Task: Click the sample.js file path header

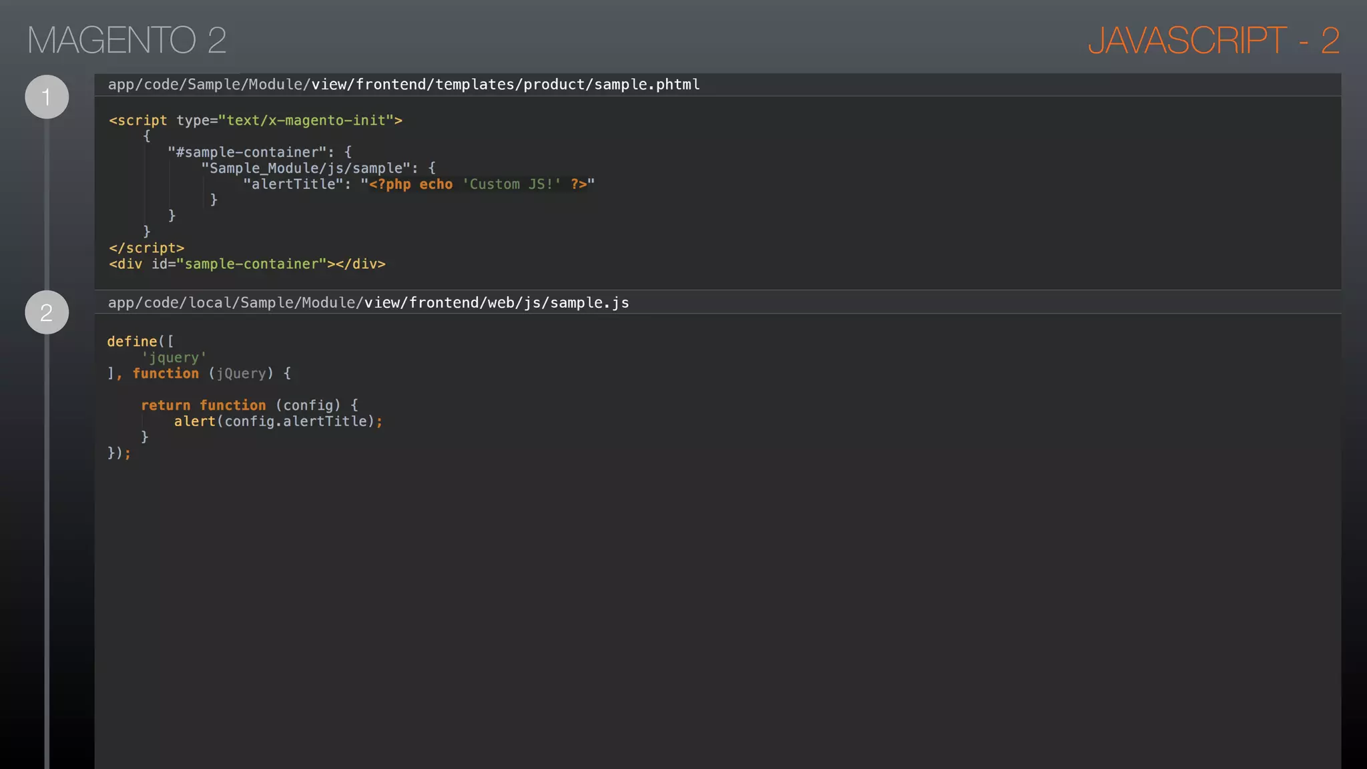Action: pyautogui.click(x=368, y=303)
